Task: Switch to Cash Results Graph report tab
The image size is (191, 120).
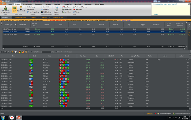Action: click(x=20, y=18)
